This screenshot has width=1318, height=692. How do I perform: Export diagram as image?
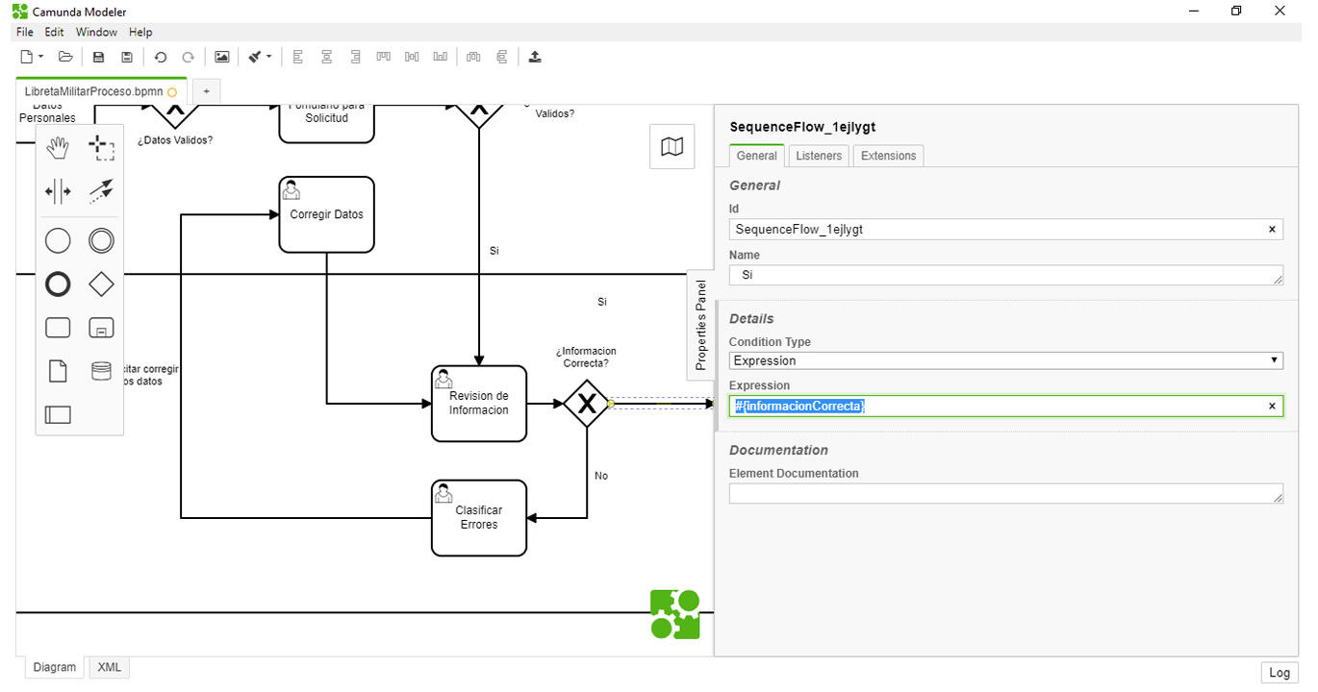click(x=221, y=57)
